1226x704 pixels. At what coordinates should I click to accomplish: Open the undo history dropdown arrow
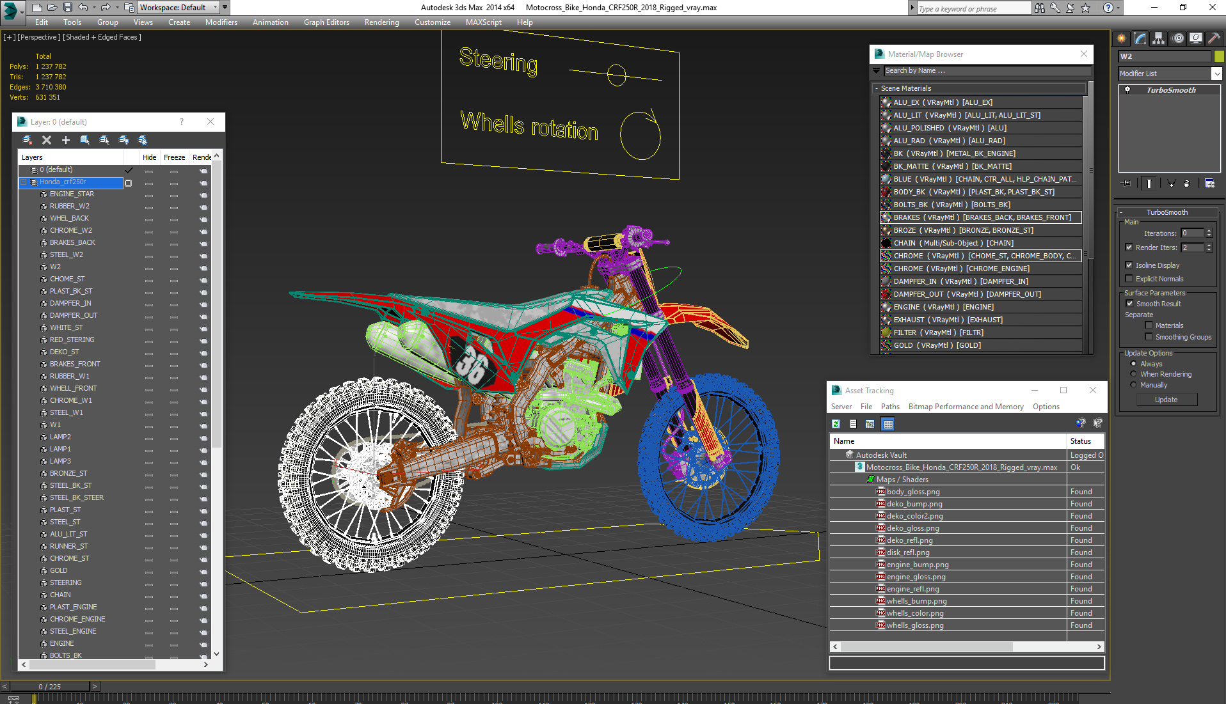click(x=93, y=8)
